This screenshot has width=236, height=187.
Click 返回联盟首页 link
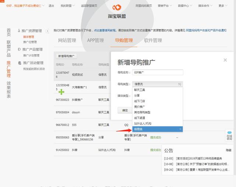pos(89,6)
